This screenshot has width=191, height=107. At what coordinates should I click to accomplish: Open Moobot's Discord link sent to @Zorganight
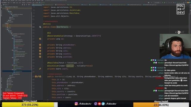tap(176, 93)
